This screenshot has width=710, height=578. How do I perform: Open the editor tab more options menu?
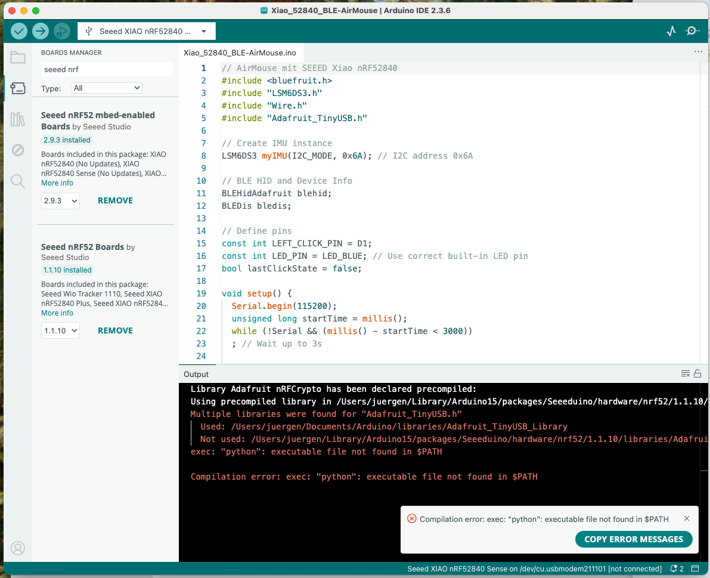(x=698, y=52)
